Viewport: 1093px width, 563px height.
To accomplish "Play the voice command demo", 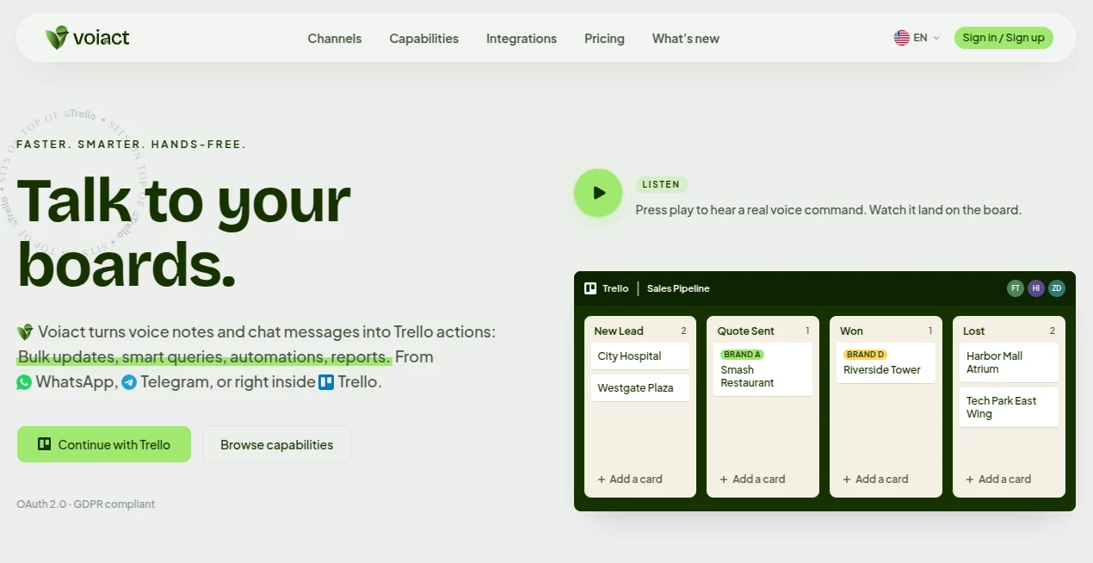I will click(x=598, y=193).
